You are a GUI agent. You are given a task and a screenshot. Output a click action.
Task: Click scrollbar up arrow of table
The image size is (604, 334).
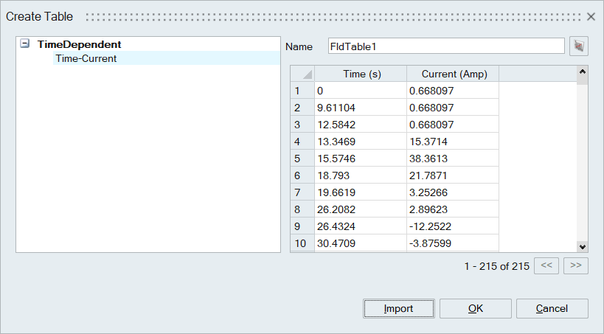coord(583,72)
